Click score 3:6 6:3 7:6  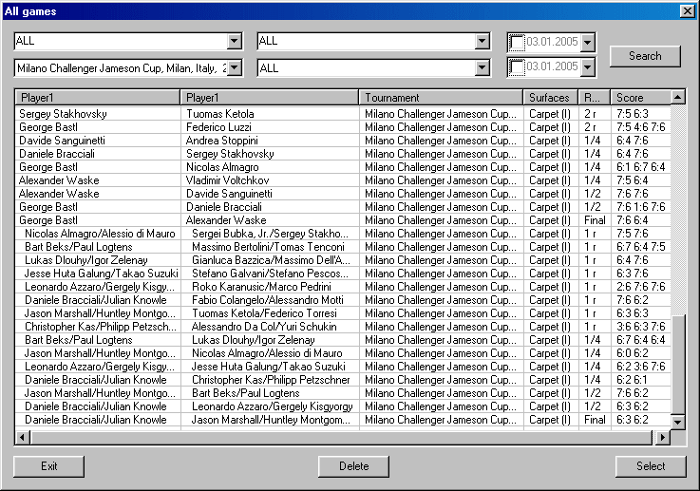(x=640, y=327)
